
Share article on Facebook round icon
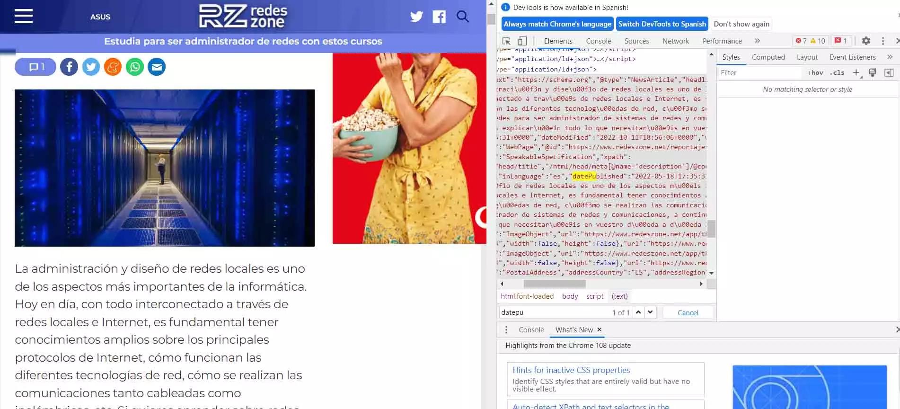tap(69, 67)
